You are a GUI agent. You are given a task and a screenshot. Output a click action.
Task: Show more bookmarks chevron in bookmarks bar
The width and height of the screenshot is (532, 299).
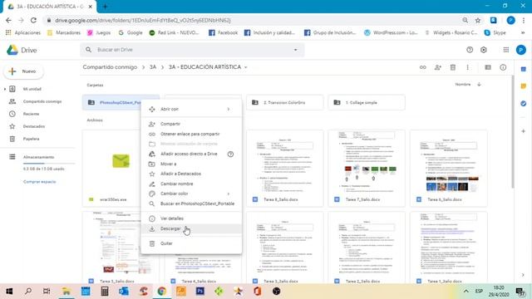pos(523,32)
